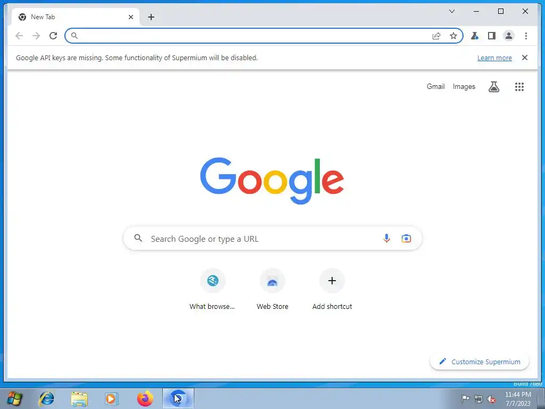This screenshot has width=545, height=409.
Task: Open the Learn more link
Action: click(494, 58)
